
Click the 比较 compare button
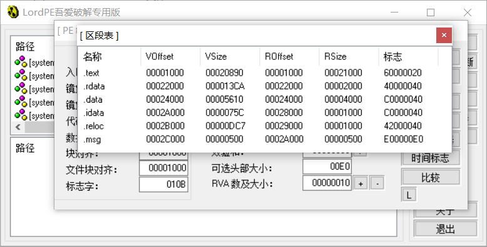click(x=431, y=178)
